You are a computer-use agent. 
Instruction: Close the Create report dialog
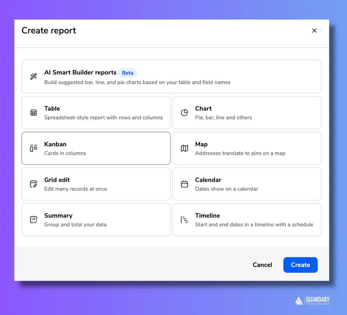click(314, 30)
